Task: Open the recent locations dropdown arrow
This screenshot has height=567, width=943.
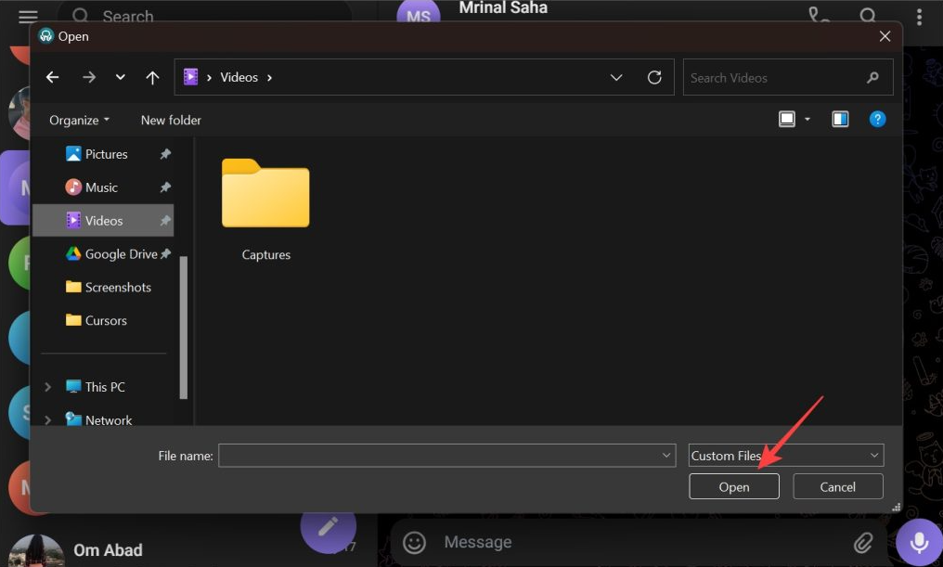Action: (x=121, y=78)
